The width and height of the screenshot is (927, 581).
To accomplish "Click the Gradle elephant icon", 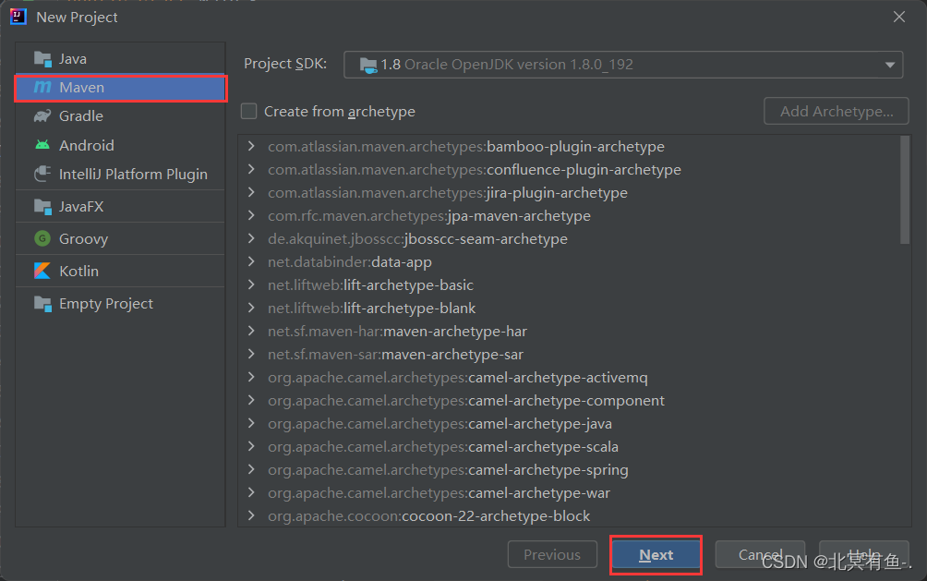I will (42, 116).
